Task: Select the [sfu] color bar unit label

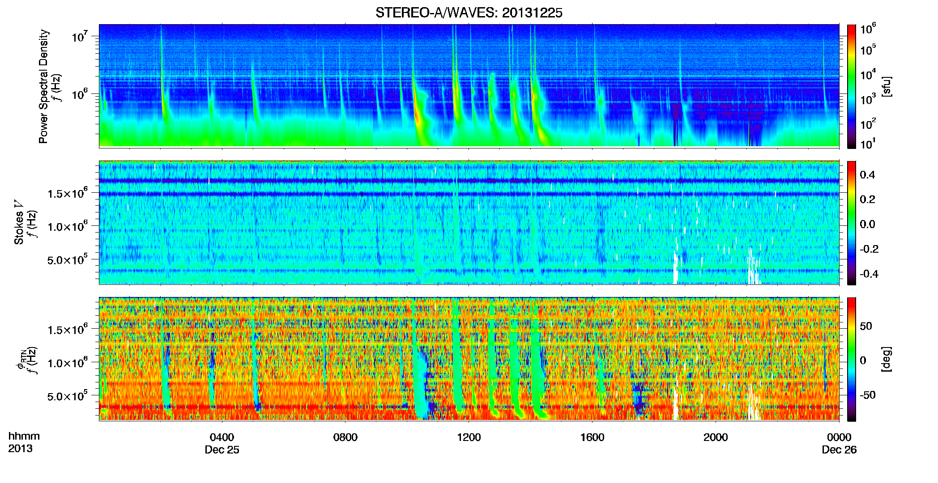Action: click(x=887, y=86)
